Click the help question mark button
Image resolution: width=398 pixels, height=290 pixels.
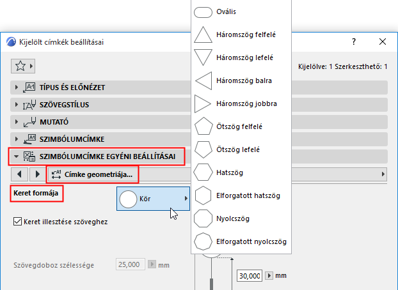pyautogui.click(x=354, y=42)
